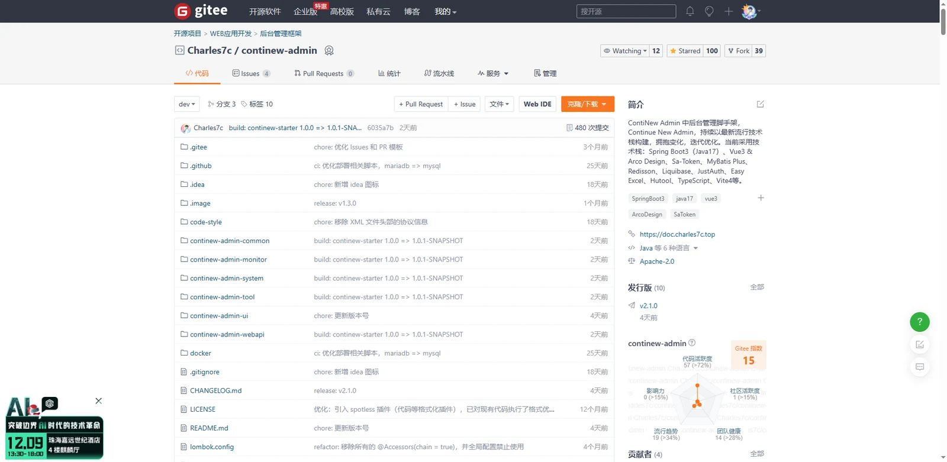Open the notifications bell icon
Viewport: 947px width, 462px height.
[x=690, y=11]
